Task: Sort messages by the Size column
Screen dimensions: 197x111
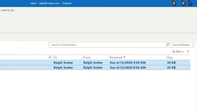Action: click(170, 58)
